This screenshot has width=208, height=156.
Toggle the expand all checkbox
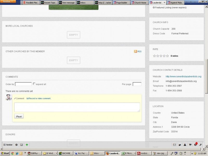34,84
